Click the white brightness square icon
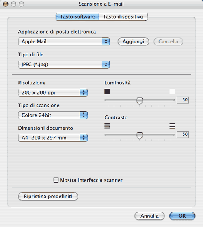203x227 pixels. coord(172,91)
